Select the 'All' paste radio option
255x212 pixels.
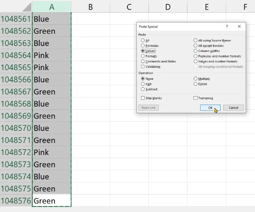point(143,40)
